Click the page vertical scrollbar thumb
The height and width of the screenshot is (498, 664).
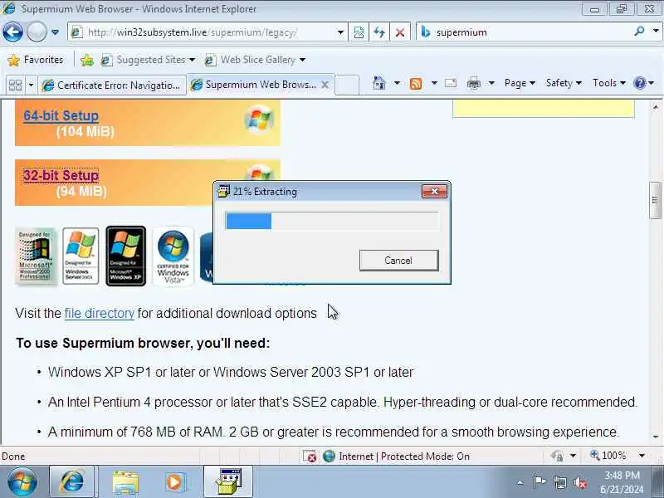(x=655, y=200)
